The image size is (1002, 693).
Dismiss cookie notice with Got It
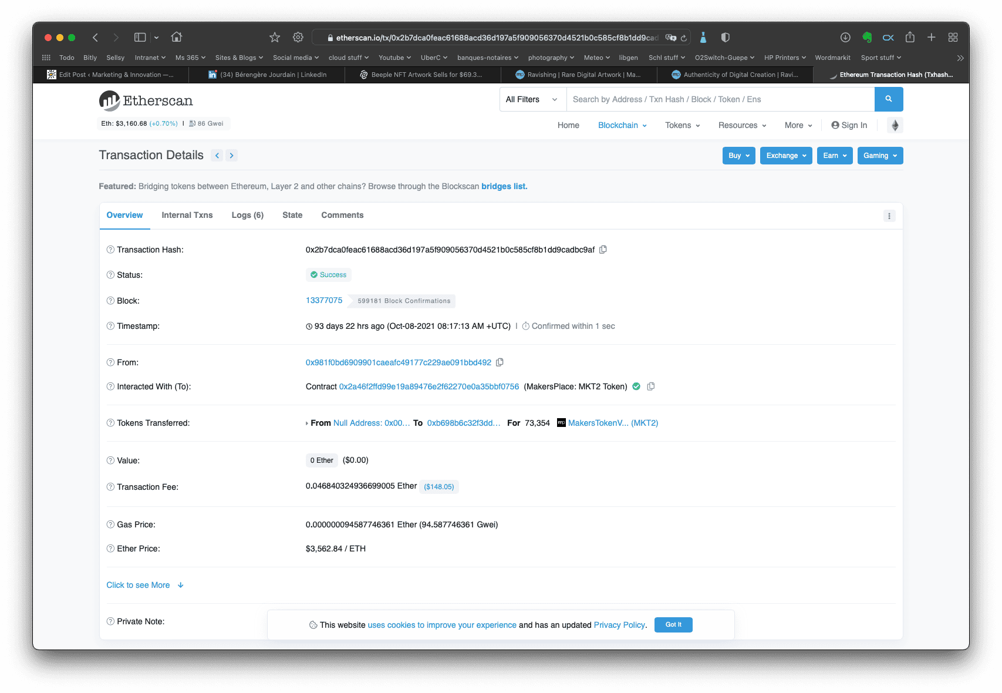tap(673, 625)
